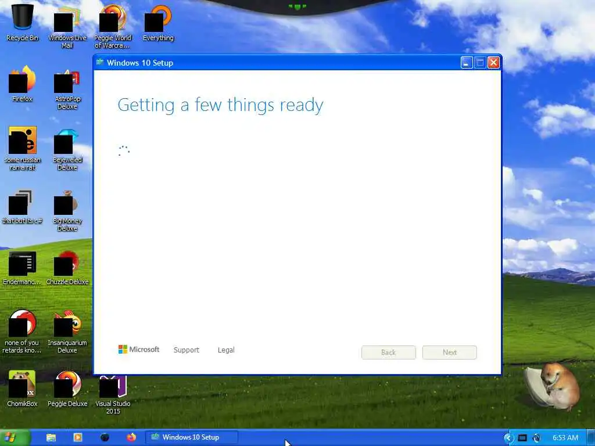Click the tray icon beside the clock

tap(536, 438)
